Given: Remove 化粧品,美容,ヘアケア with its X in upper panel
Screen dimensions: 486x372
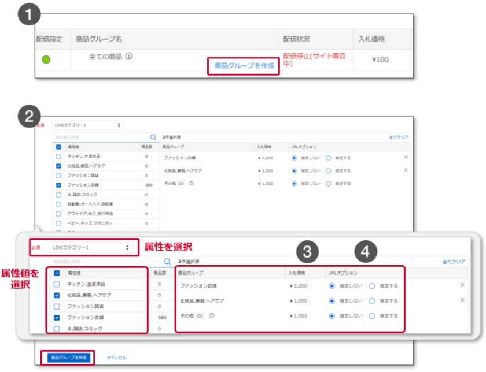Looking at the screenshot, I should coord(406,170).
